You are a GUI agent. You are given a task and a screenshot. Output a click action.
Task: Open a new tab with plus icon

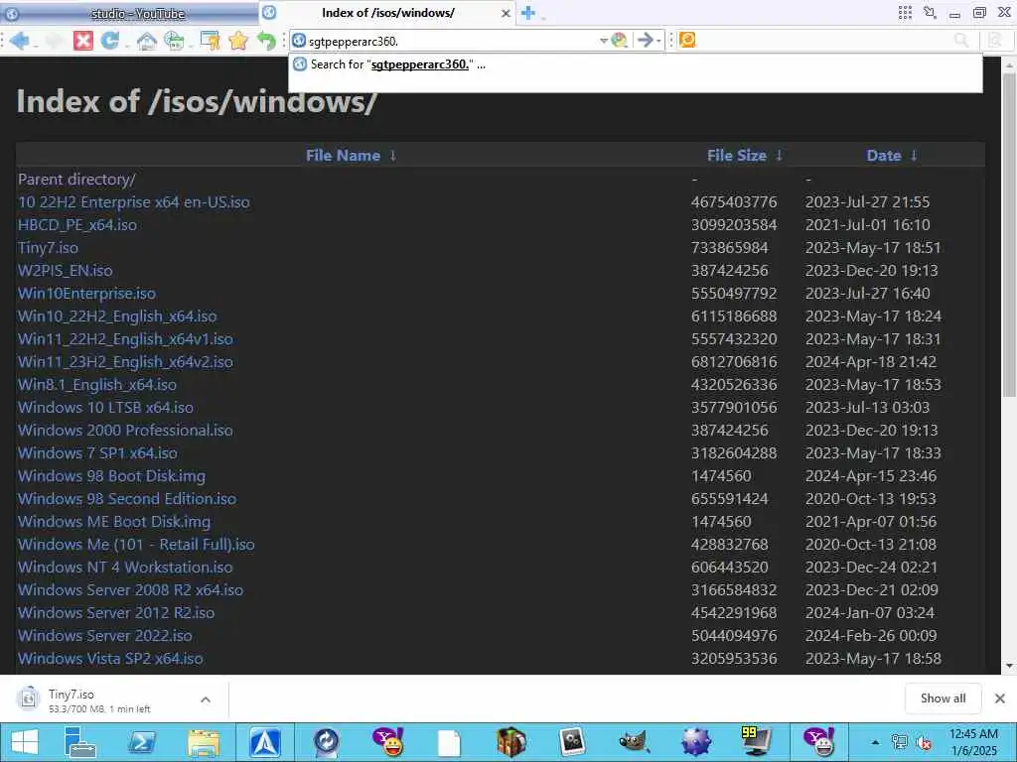[x=528, y=13]
